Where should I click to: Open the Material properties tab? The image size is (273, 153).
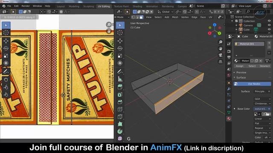229,119
